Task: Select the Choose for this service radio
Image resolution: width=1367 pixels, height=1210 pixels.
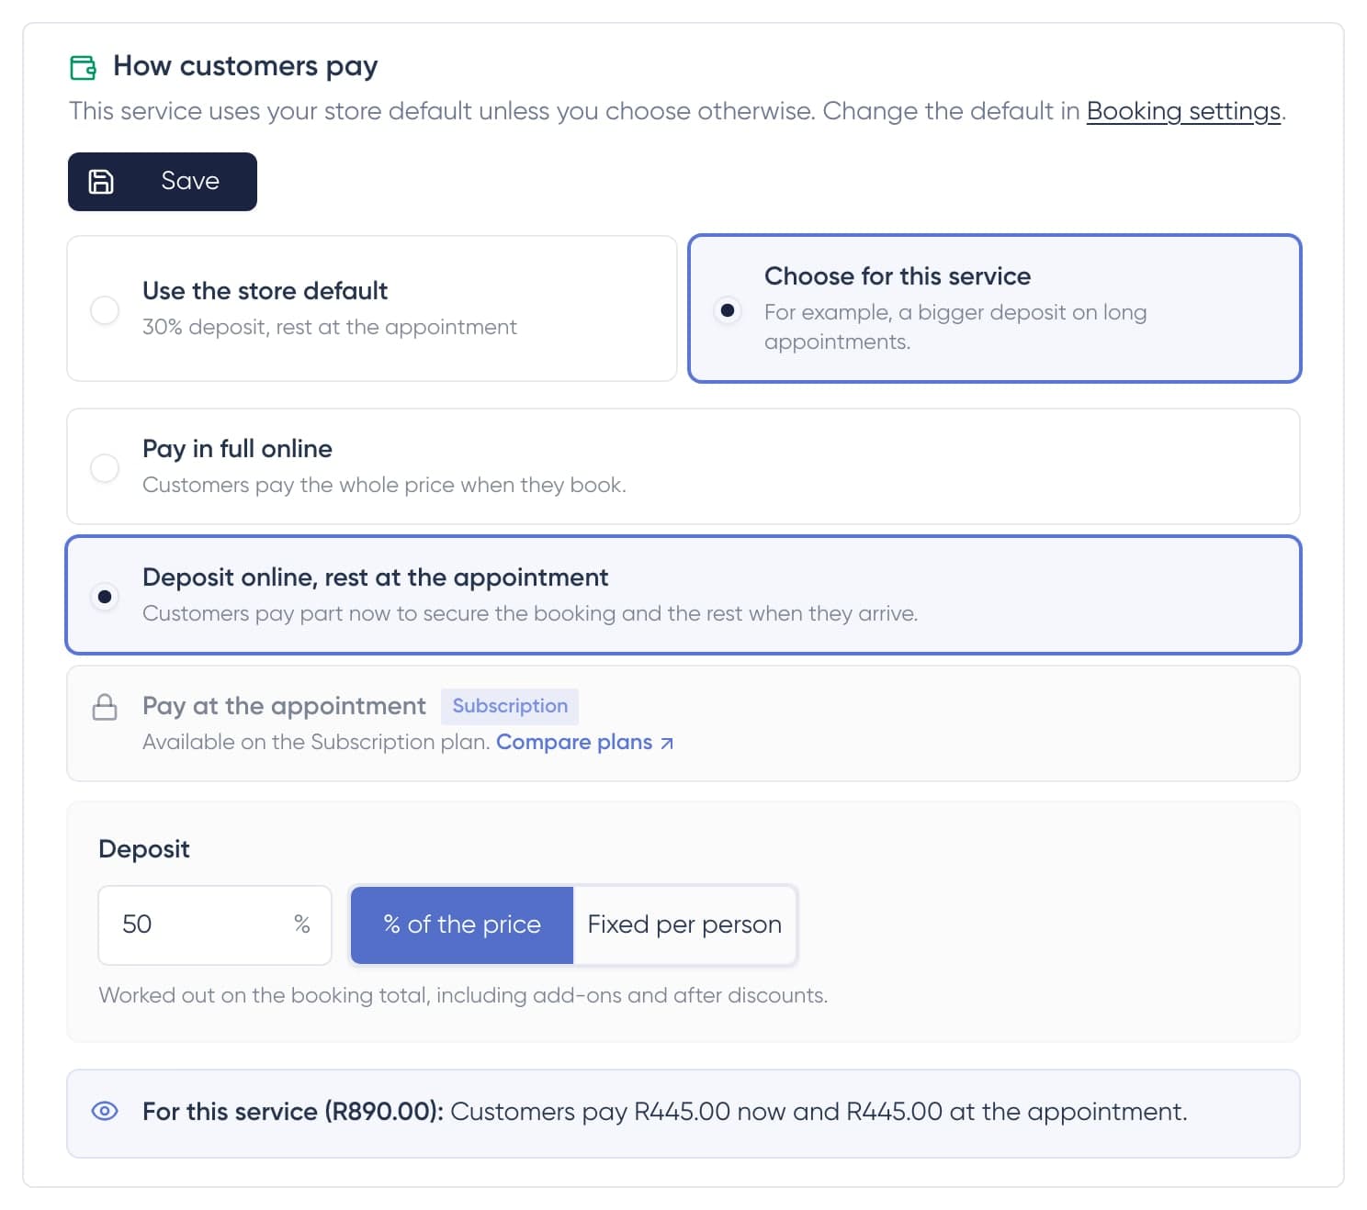Action: [x=728, y=310]
